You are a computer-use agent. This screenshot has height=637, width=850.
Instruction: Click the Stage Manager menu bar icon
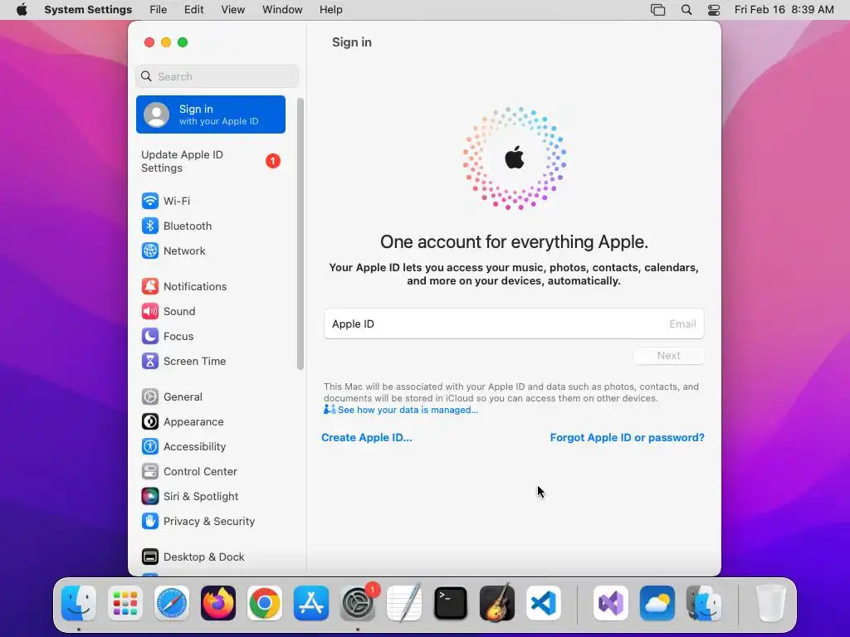tap(657, 10)
